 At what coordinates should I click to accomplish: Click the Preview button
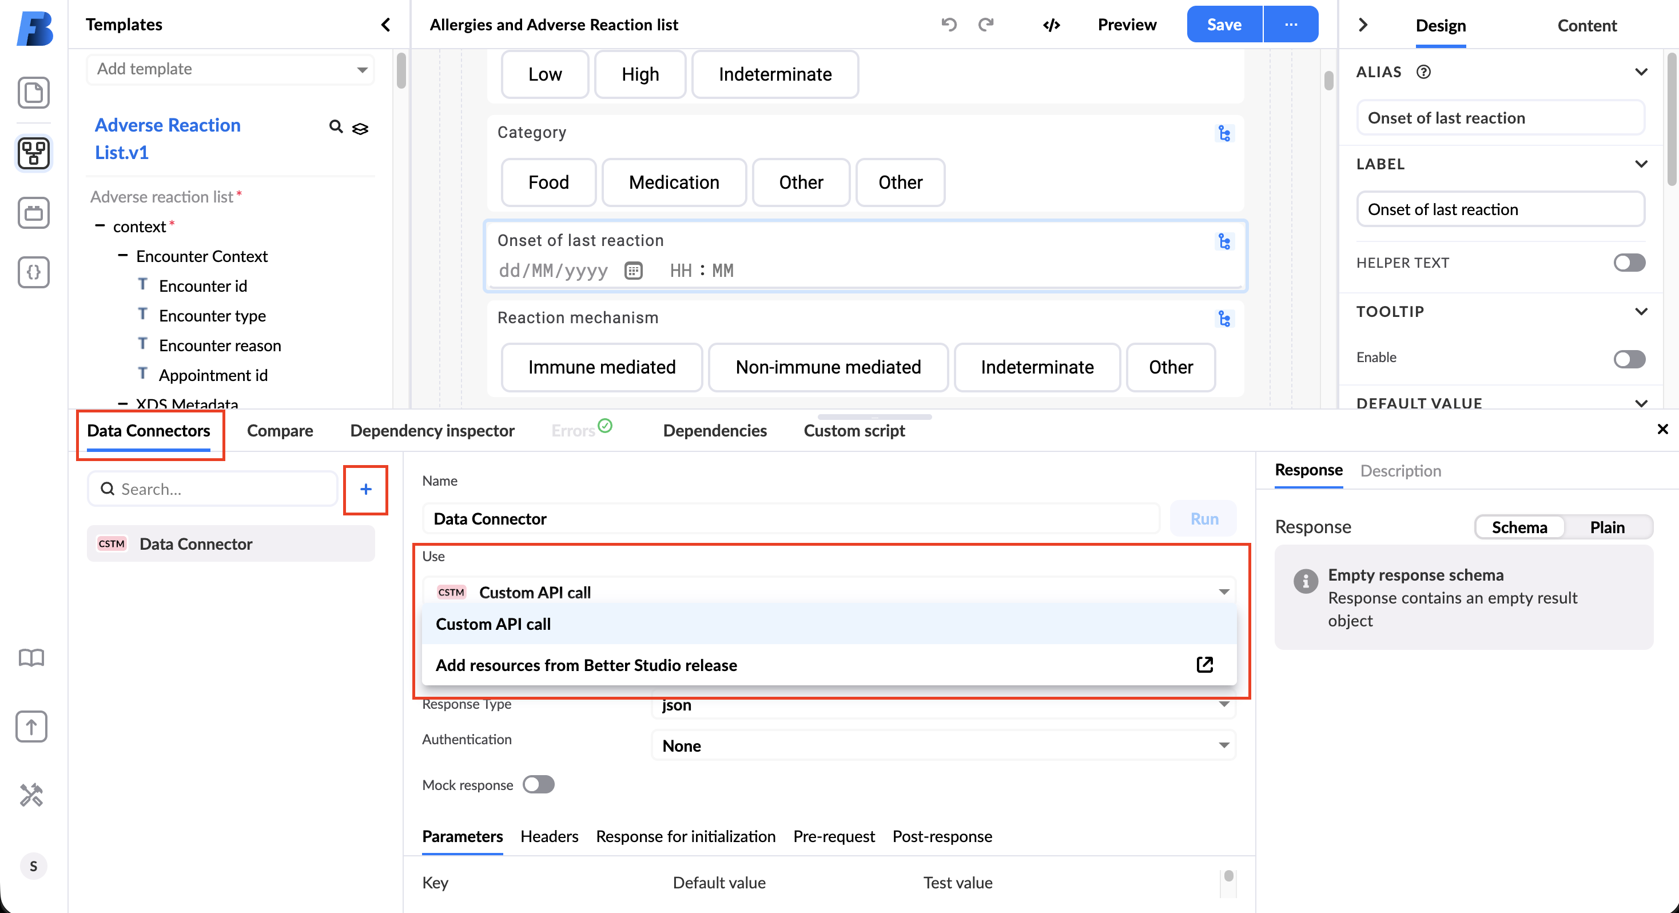pyautogui.click(x=1127, y=25)
